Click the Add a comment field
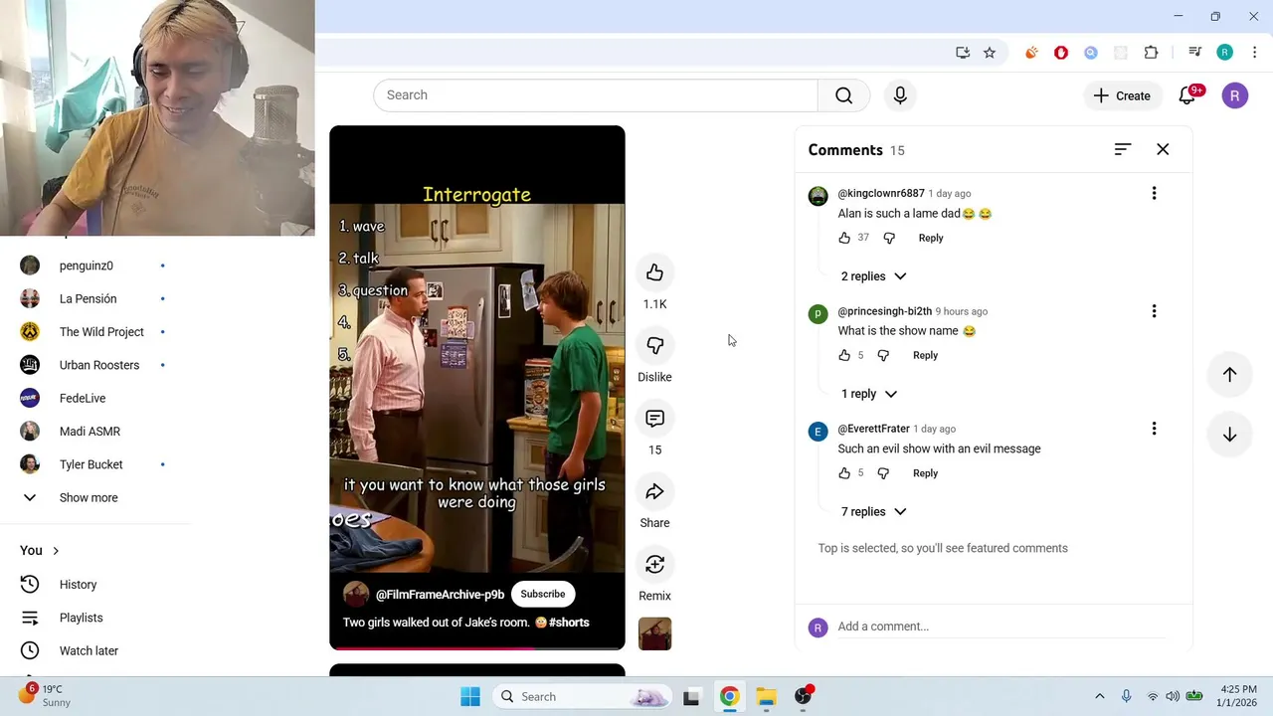Screen dimensions: 1273x716 (1000, 626)
